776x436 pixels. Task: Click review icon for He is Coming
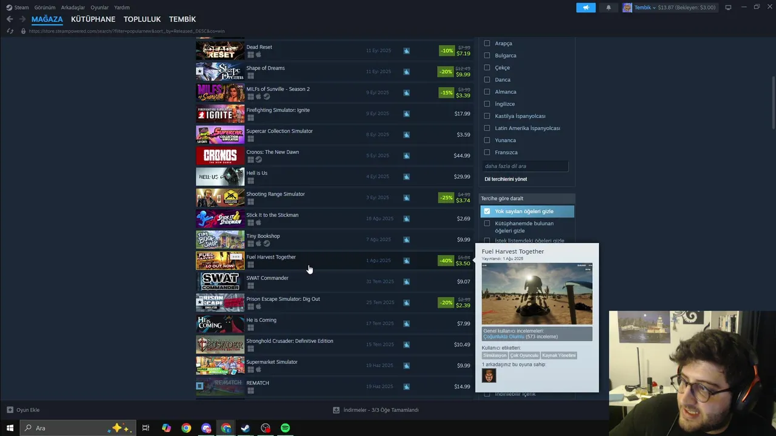click(x=406, y=323)
